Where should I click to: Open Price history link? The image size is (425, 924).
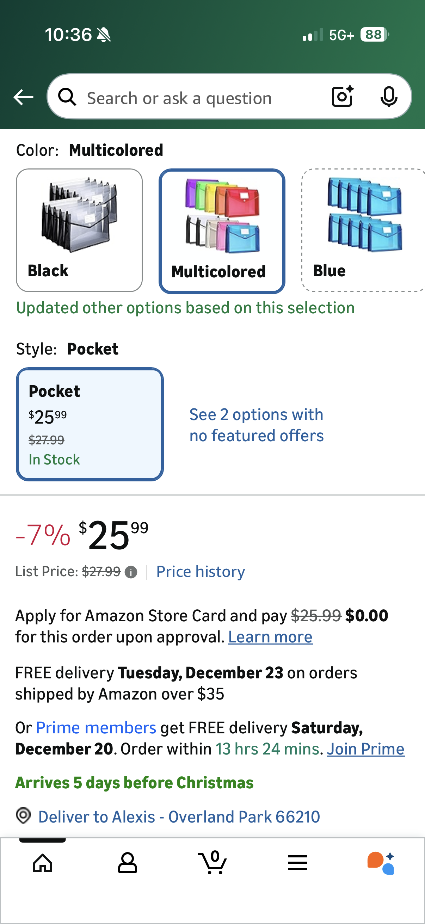coord(201,571)
